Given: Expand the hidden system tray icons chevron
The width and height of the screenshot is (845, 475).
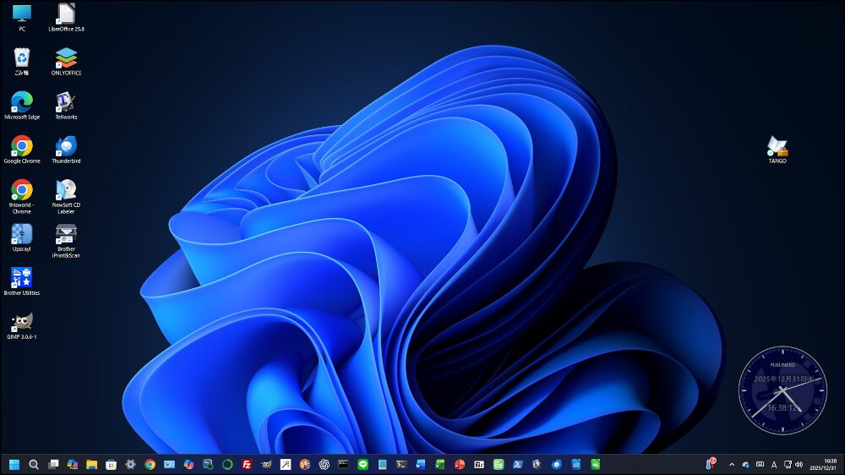Looking at the screenshot, I should (x=732, y=464).
